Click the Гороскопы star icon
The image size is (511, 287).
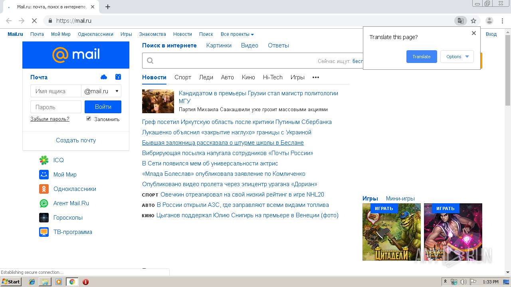point(44,218)
